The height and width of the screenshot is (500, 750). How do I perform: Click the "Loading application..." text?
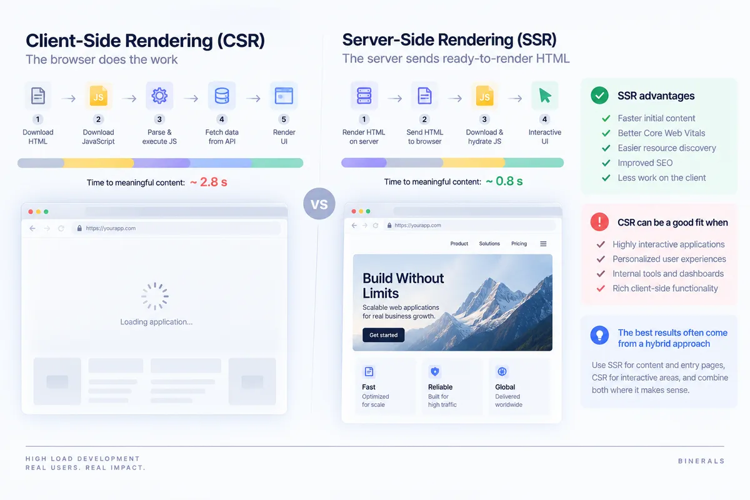point(156,322)
